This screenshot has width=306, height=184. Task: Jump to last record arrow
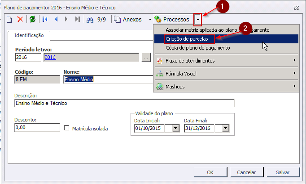pyautogui.click(x=78, y=19)
